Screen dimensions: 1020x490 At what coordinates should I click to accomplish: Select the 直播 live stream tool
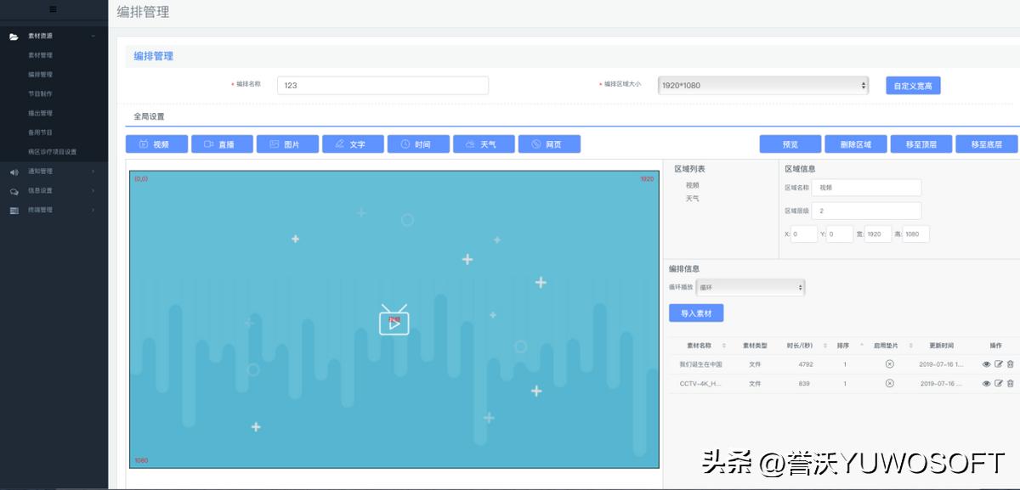pos(222,144)
